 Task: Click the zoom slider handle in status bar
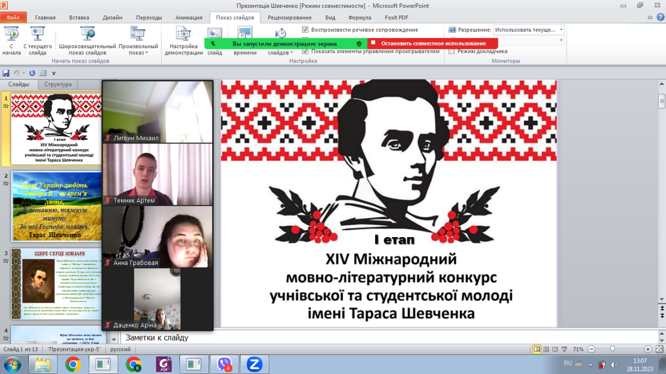[x=612, y=350]
